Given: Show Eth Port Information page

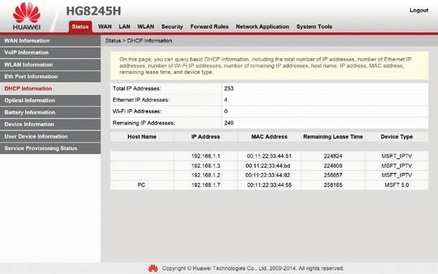Looking at the screenshot, I should (x=50, y=76).
